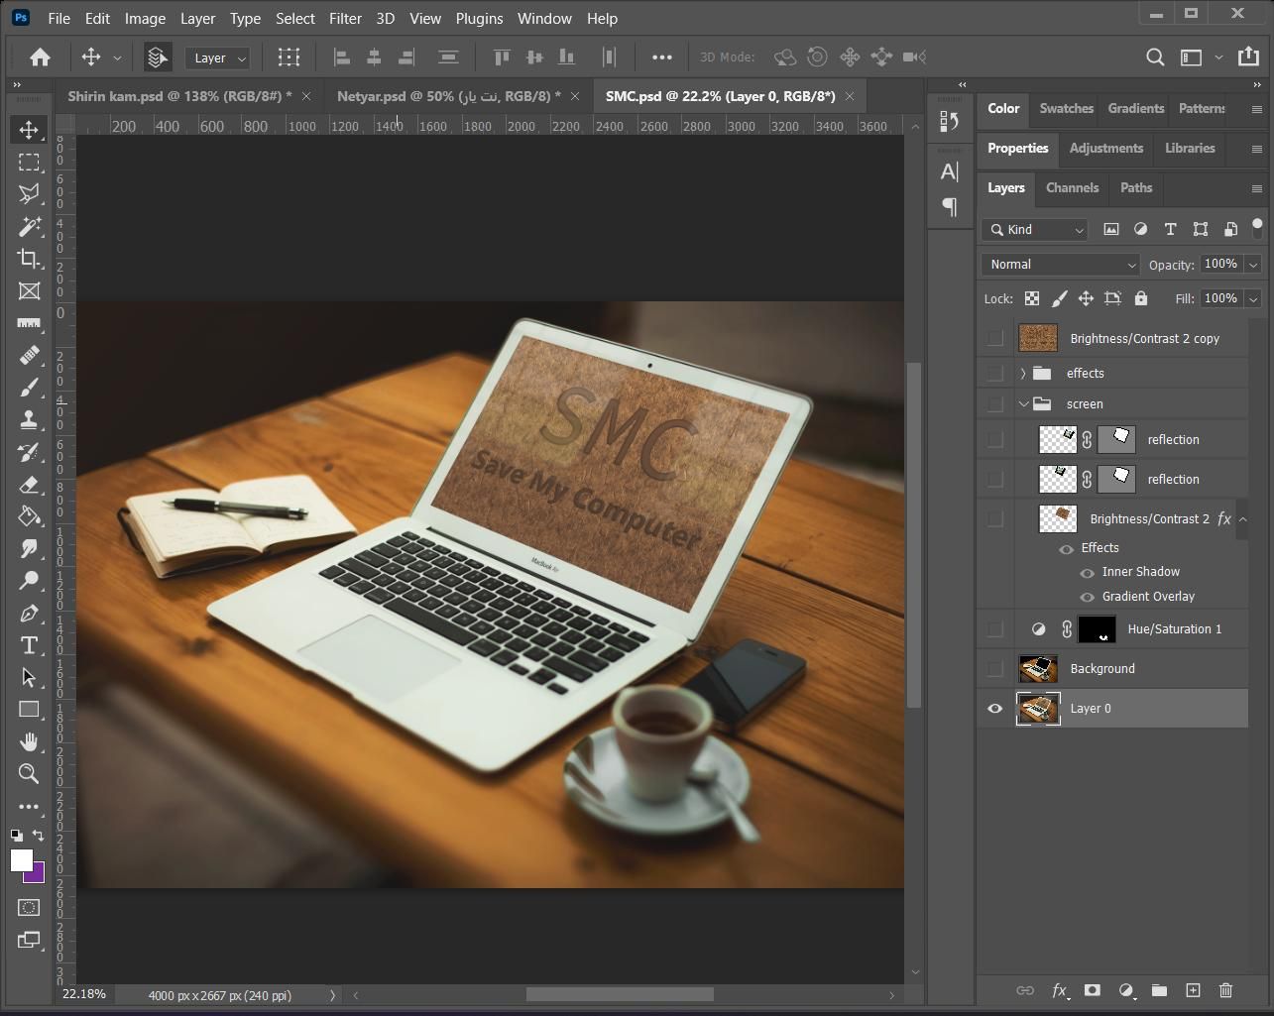Open the Layers panel menu
1274x1016 pixels.
click(x=1256, y=188)
